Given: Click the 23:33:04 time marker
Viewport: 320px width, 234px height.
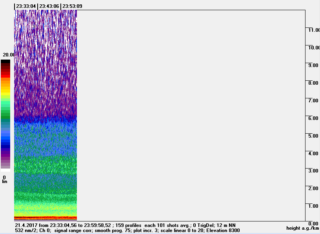Looking at the screenshot, I should pos(26,6).
